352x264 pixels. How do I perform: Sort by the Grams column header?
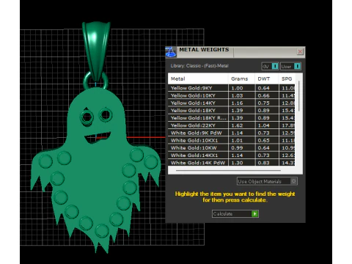click(241, 78)
